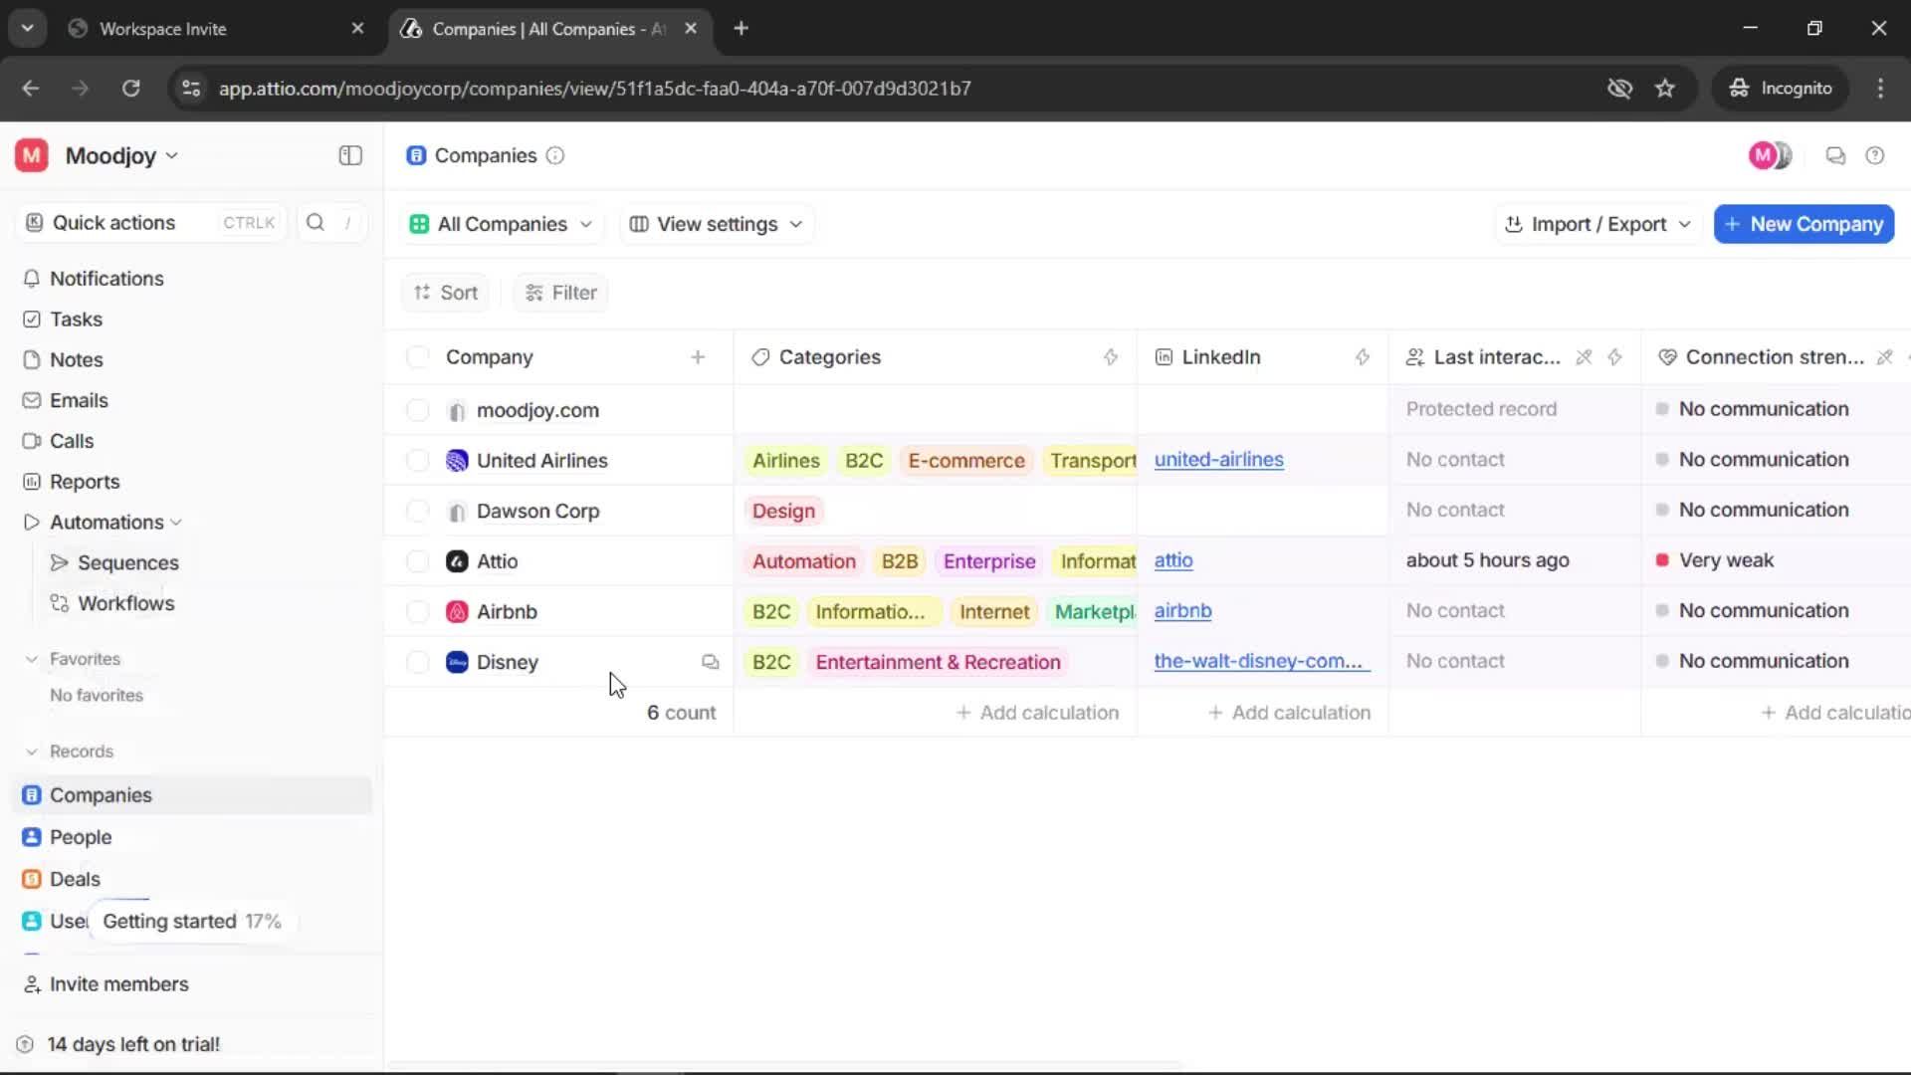Click the info icon next to Companies title

(x=555, y=155)
